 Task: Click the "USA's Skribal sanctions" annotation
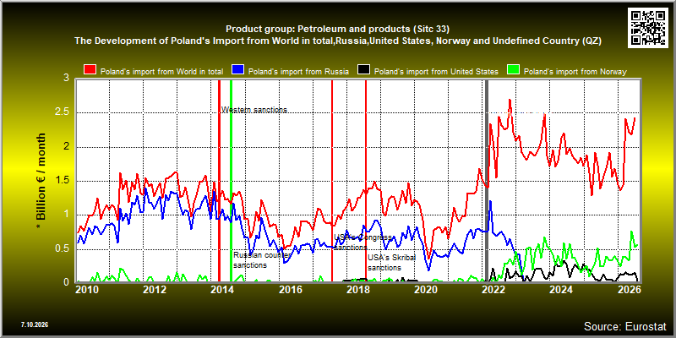391,262
